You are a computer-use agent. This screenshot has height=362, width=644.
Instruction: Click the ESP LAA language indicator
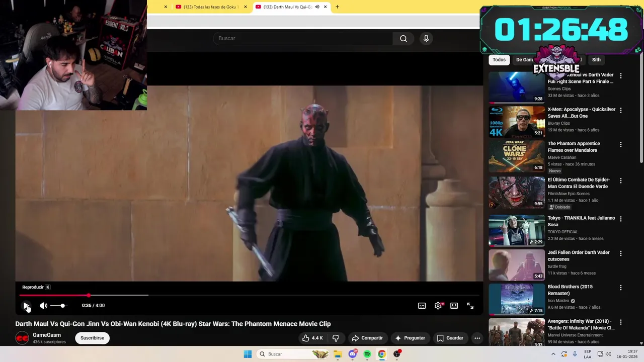[x=588, y=354]
